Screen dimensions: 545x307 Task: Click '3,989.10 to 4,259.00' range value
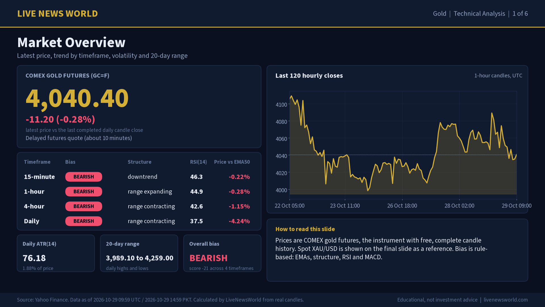coord(140,258)
